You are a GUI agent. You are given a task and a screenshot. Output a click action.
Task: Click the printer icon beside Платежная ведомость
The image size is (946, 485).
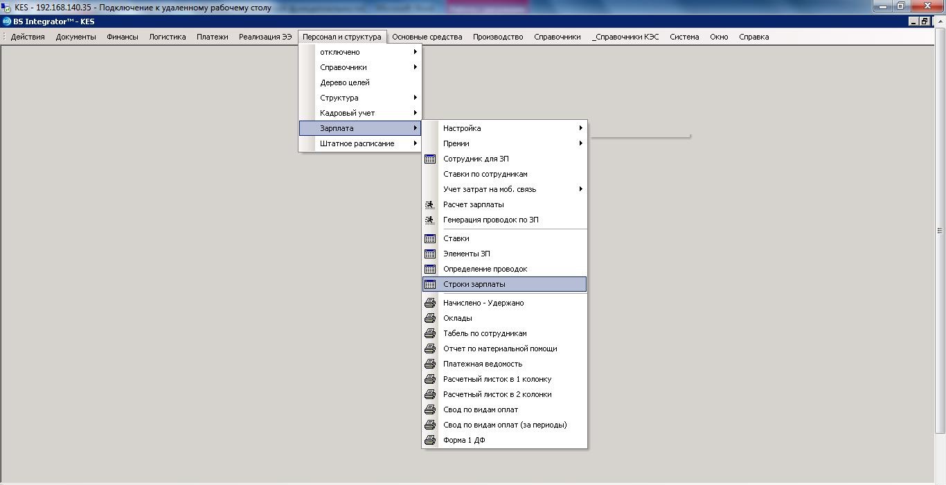click(430, 364)
